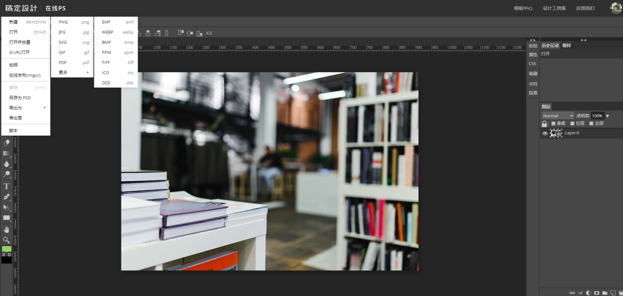Add an adjustment layer half-circle icon
The height and width of the screenshot is (296, 623).
click(x=589, y=293)
